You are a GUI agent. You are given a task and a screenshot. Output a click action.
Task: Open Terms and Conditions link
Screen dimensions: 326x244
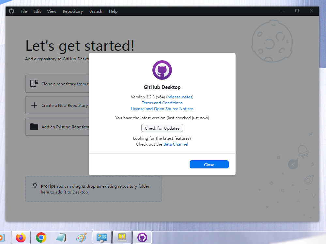(162, 103)
